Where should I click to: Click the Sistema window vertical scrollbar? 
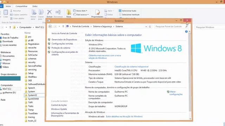190,71
